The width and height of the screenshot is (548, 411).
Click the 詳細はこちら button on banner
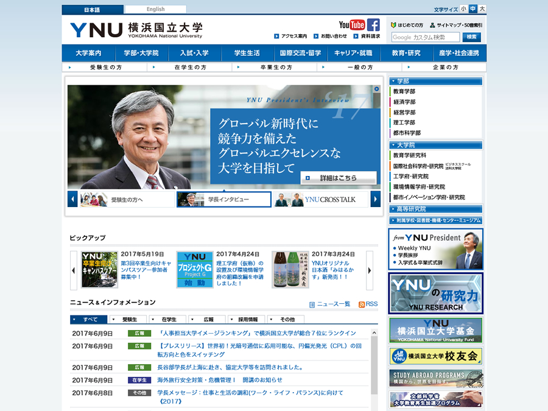[x=339, y=178]
